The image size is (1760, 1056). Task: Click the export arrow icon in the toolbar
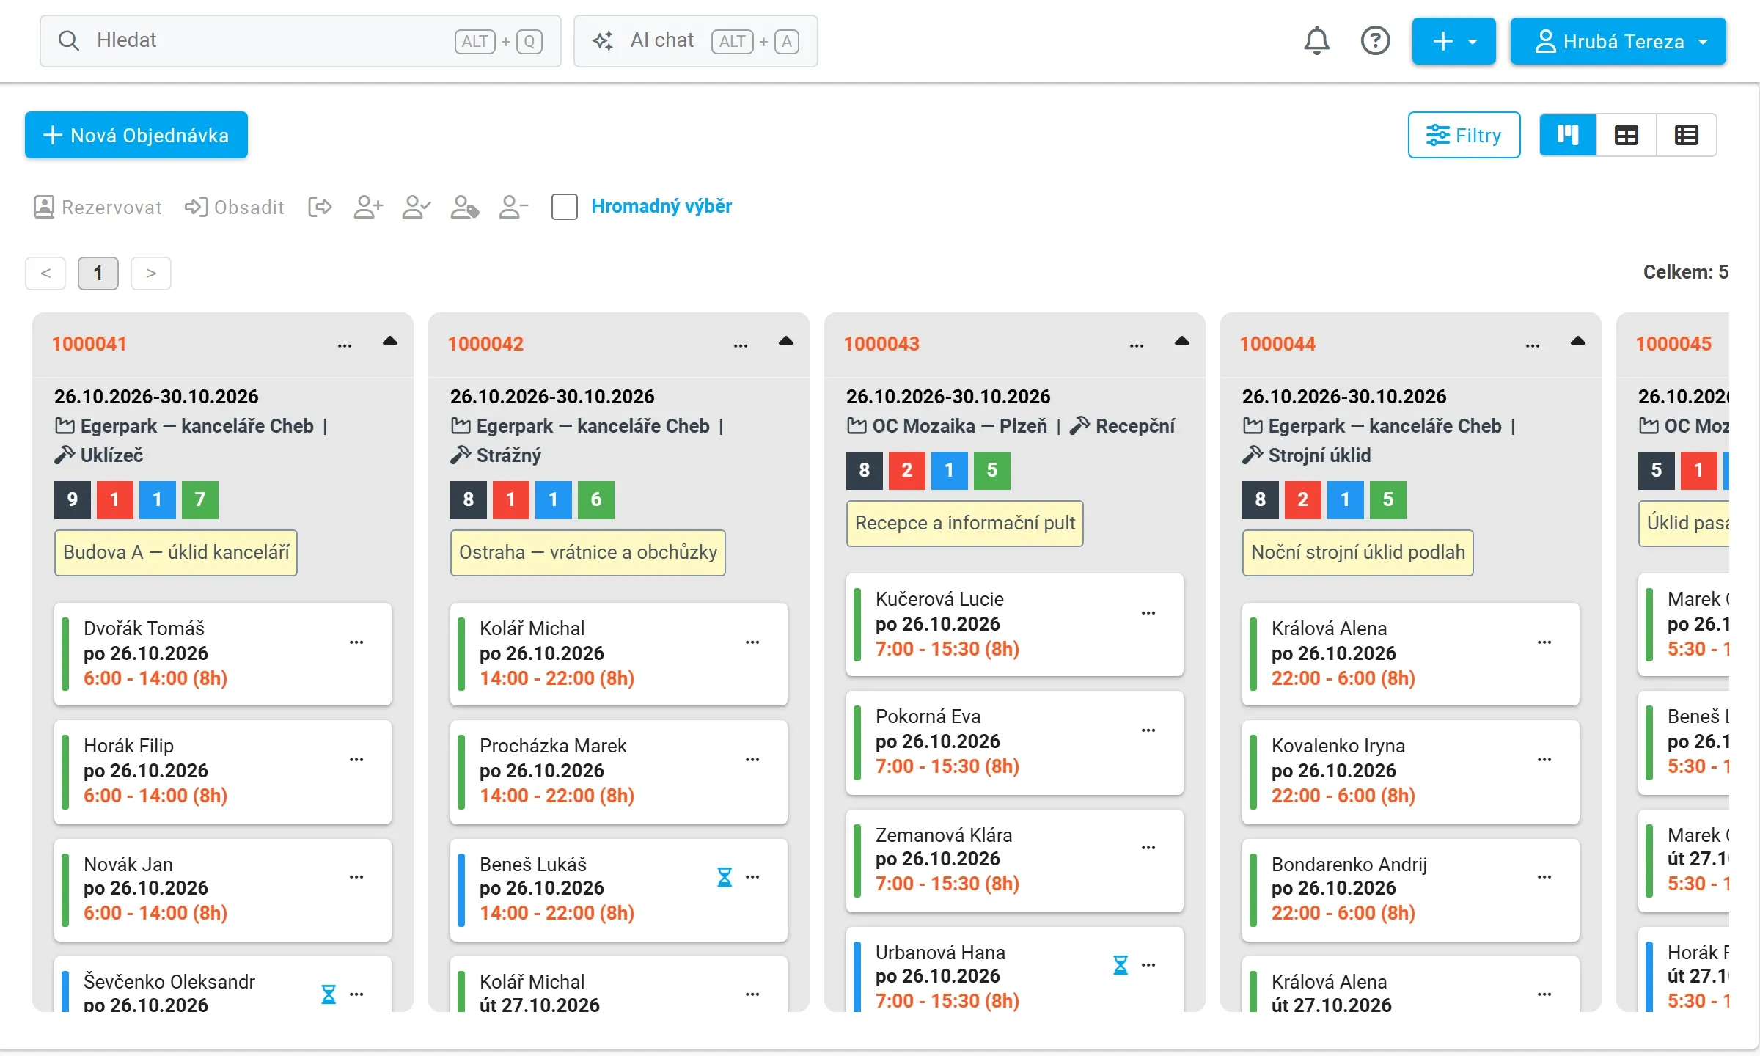(320, 208)
